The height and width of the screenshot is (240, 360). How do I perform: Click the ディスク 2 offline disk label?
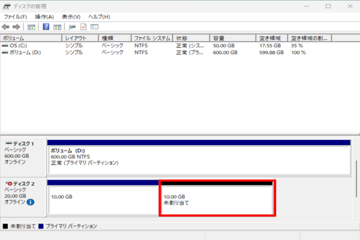coord(22,182)
